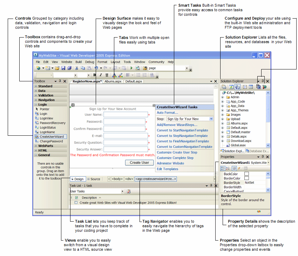Switch to the Albums.aspx tab
298x256 pixels.
pos(113,81)
